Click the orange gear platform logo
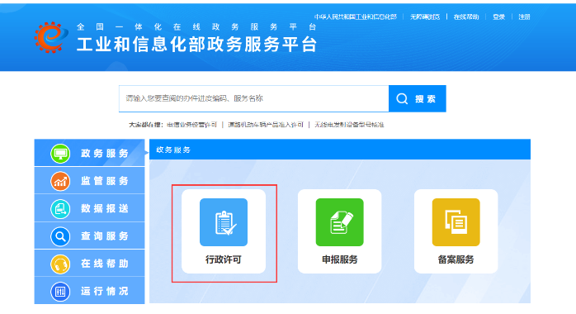Screen dimensions: 576x314 pyautogui.click(x=51, y=37)
